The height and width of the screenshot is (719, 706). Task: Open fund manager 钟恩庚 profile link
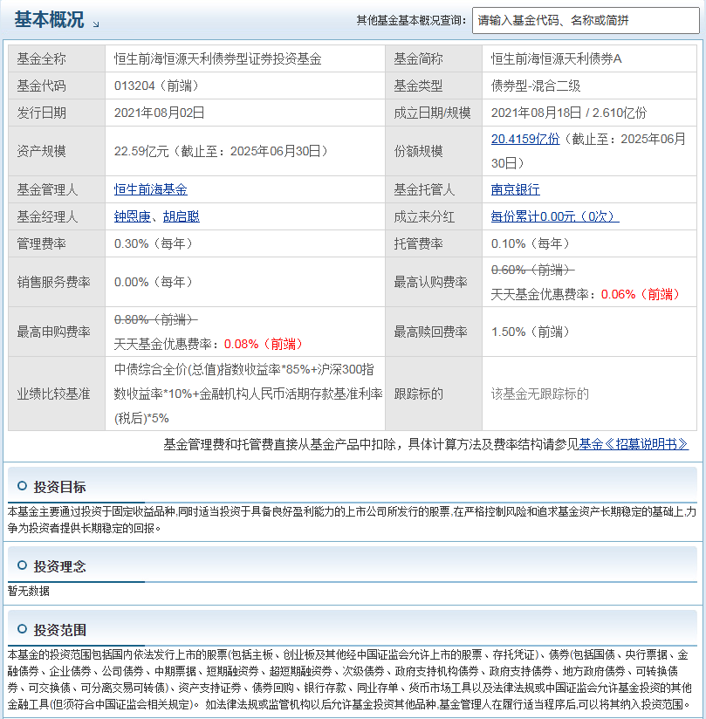point(132,216)
